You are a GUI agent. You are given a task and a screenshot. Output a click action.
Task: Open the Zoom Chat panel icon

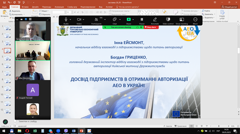click(x=115, y=20)
